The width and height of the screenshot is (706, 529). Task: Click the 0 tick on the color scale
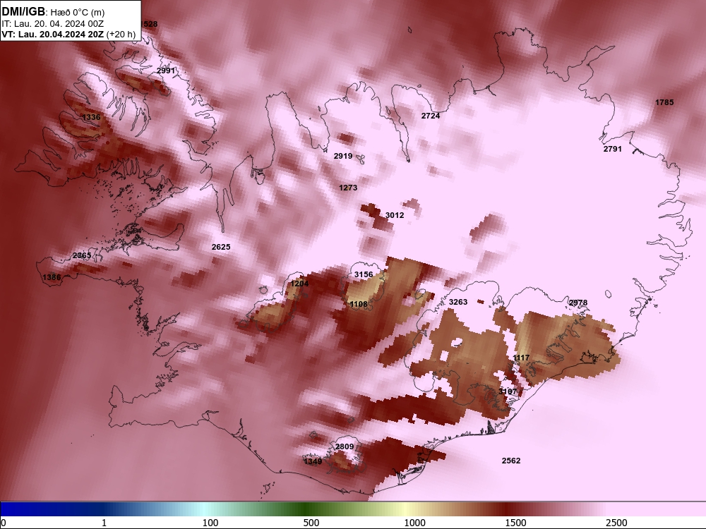4,523
